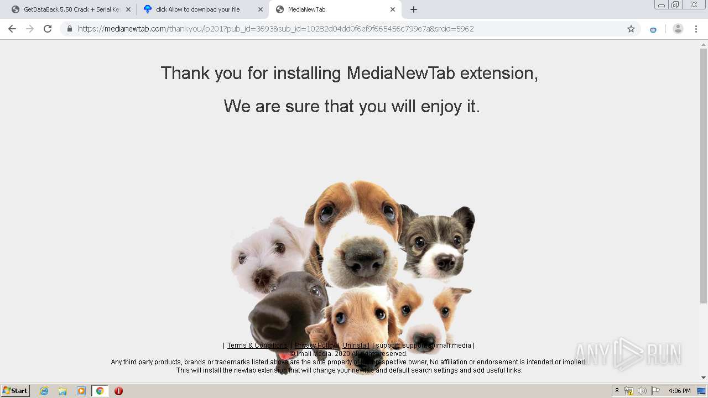Go back to the previous page
Image resolution: width=708 pixels, height=398 pixels.
tap(12, 29)
